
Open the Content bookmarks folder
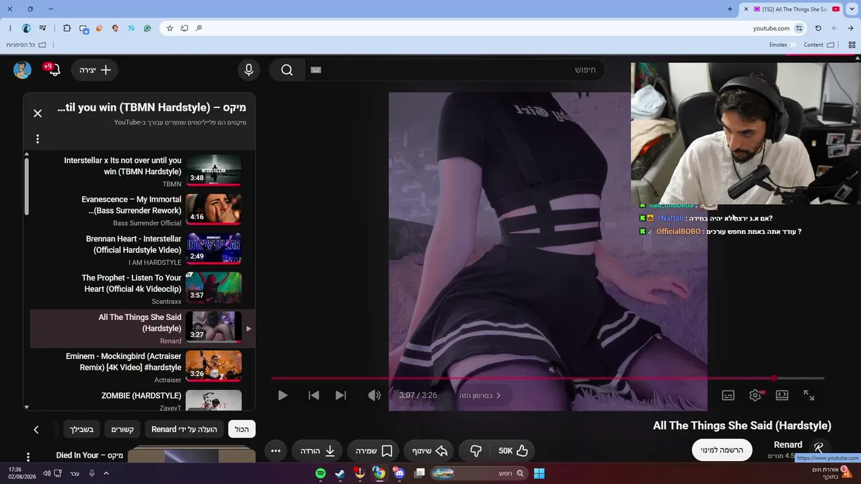[819, 45]
